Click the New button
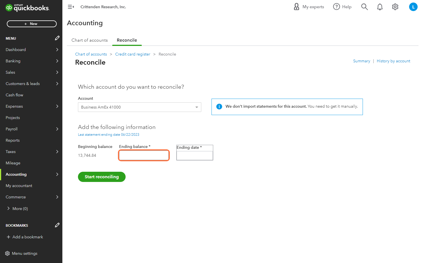 point(32,24)
